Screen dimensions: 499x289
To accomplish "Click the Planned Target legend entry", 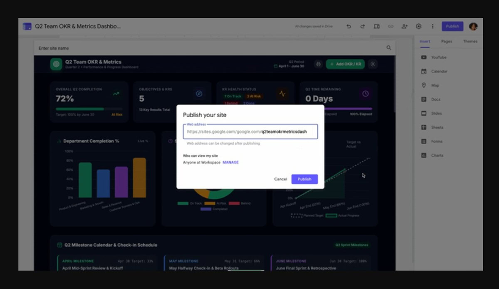I will point(307,215).
